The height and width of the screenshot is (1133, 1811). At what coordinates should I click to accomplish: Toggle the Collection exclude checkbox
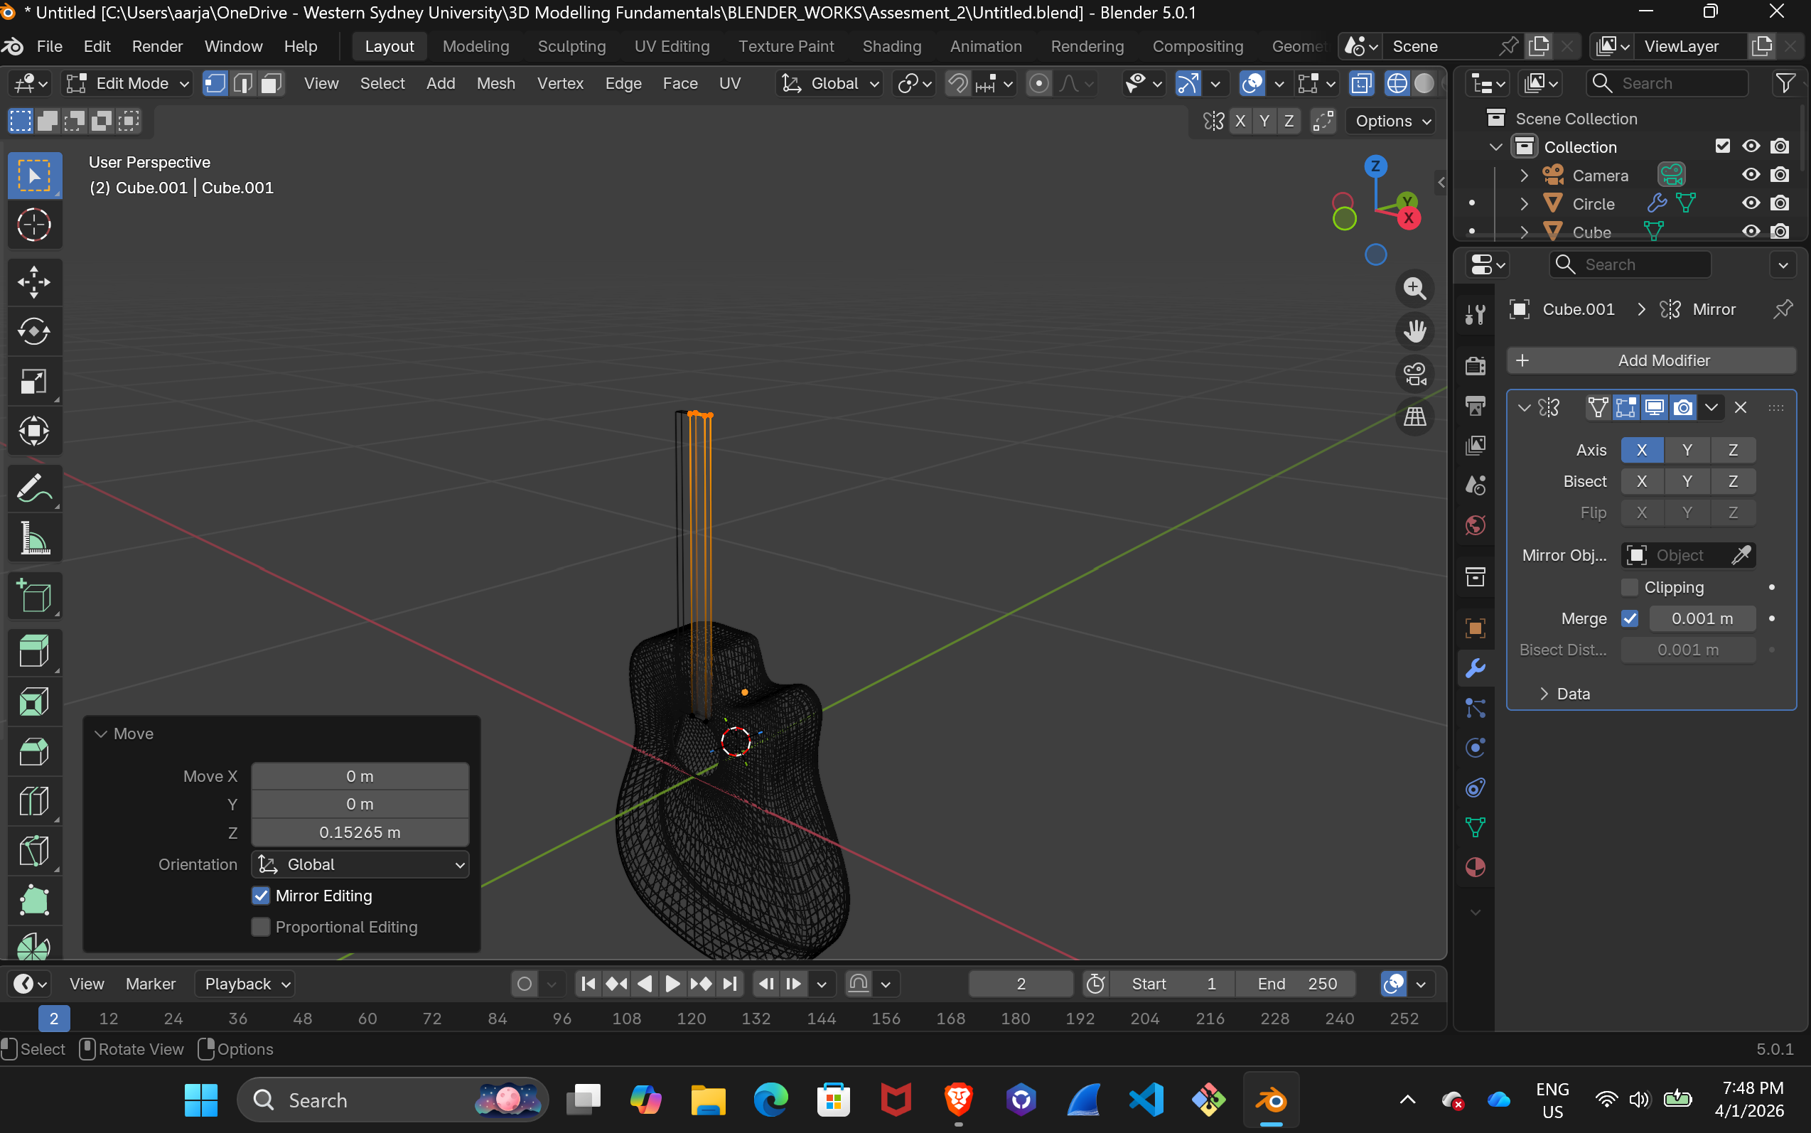[1723, 146]
